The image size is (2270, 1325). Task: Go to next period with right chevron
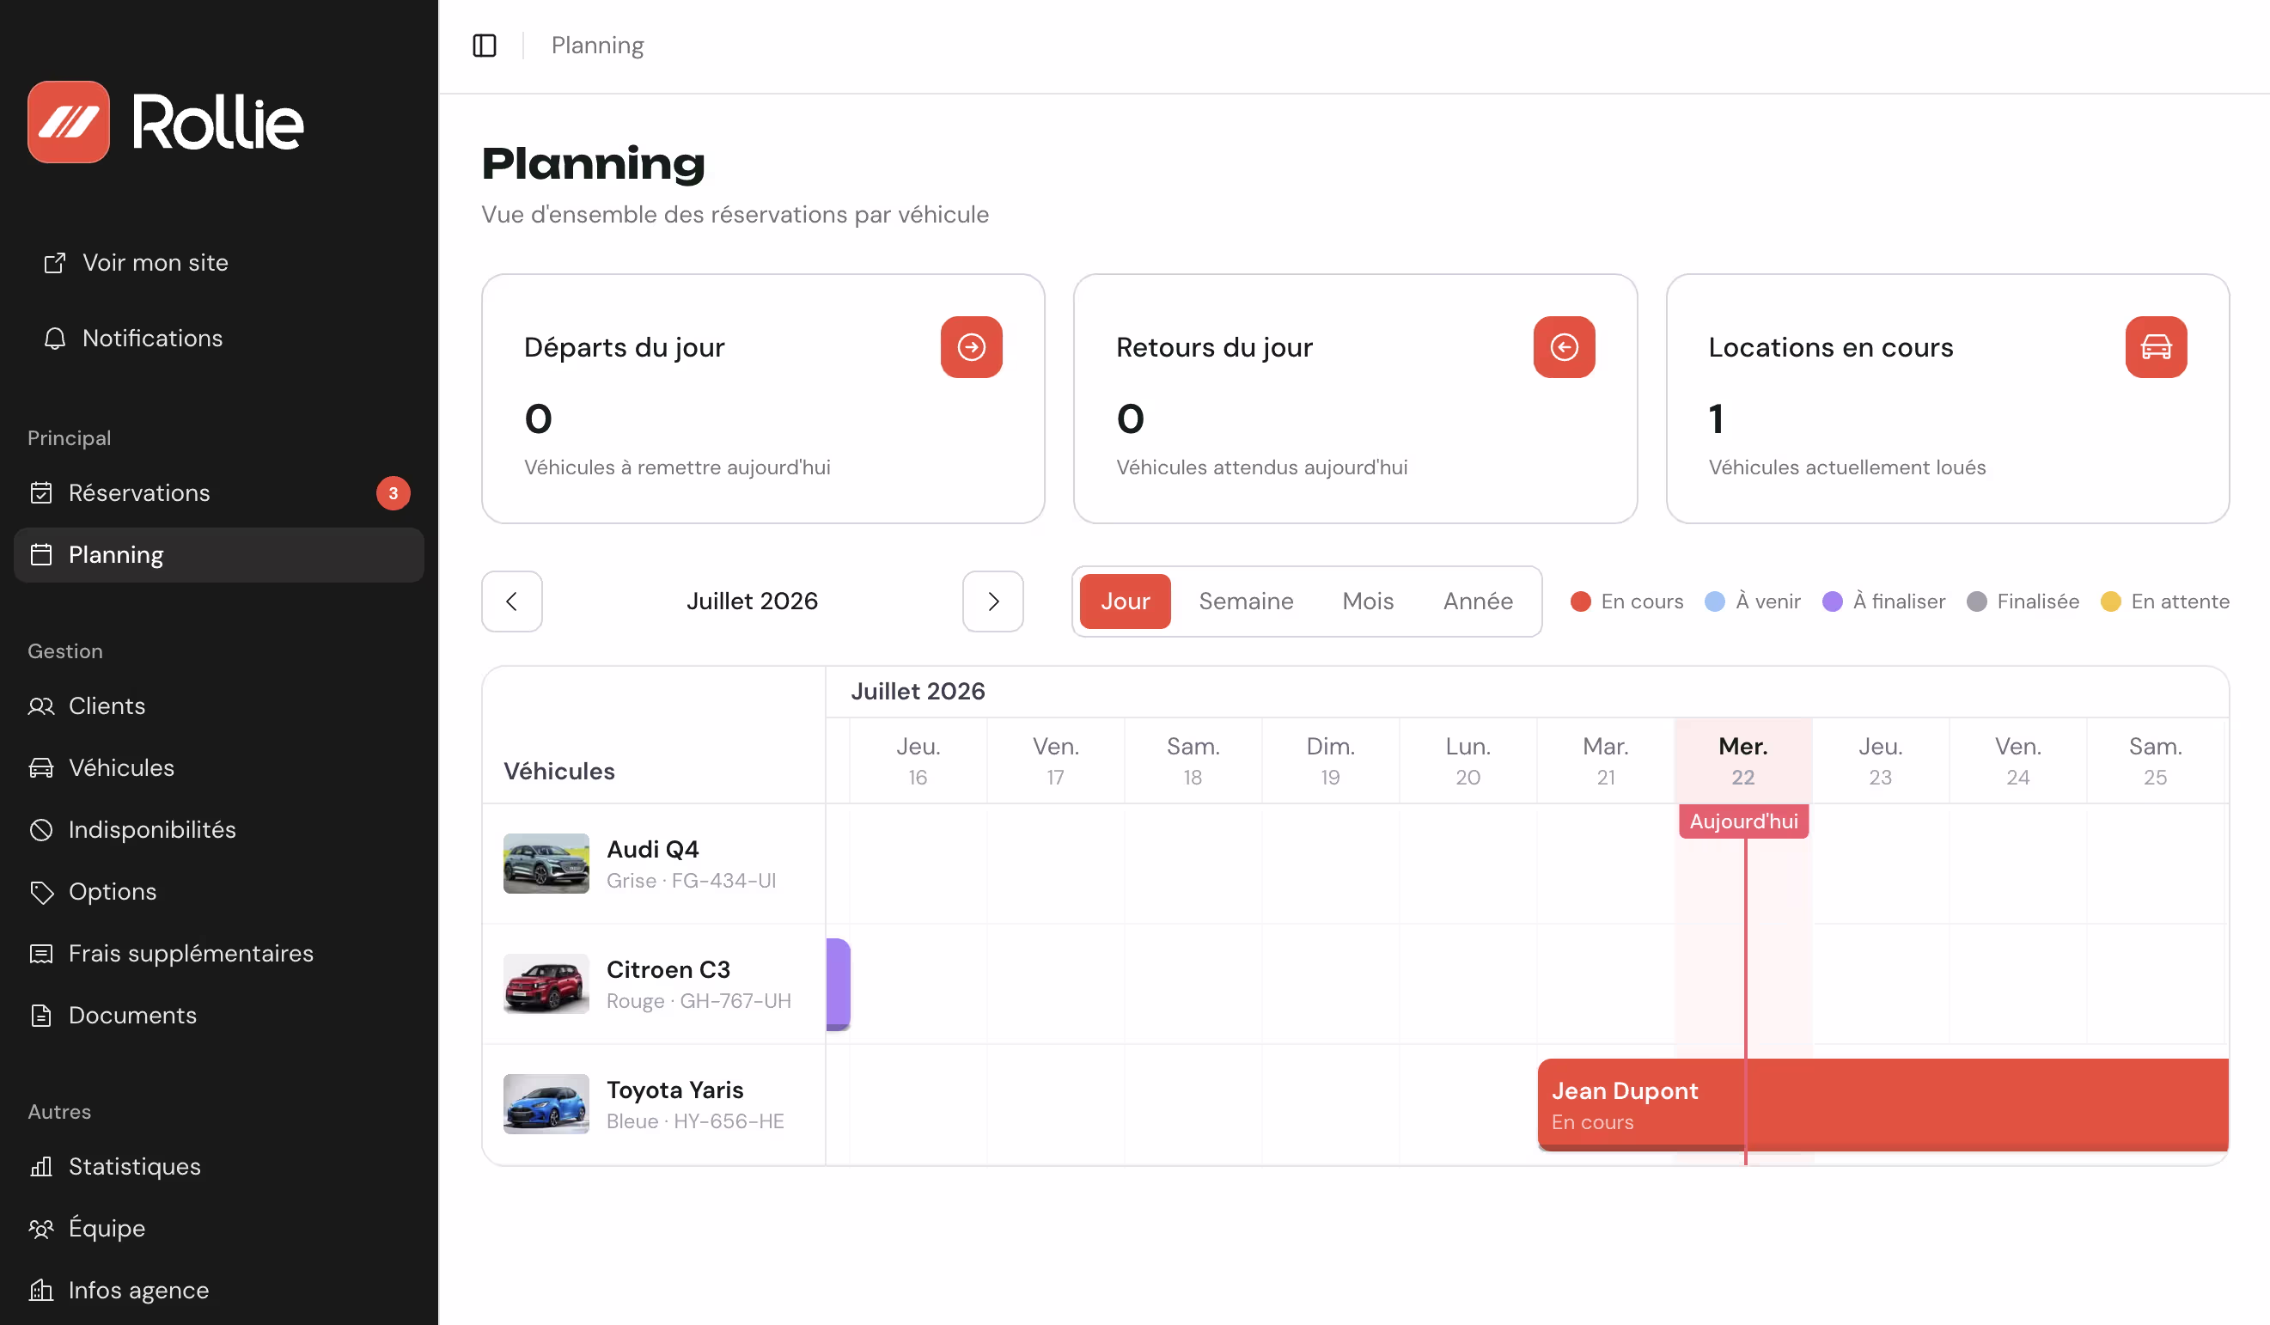coord(992,601)
